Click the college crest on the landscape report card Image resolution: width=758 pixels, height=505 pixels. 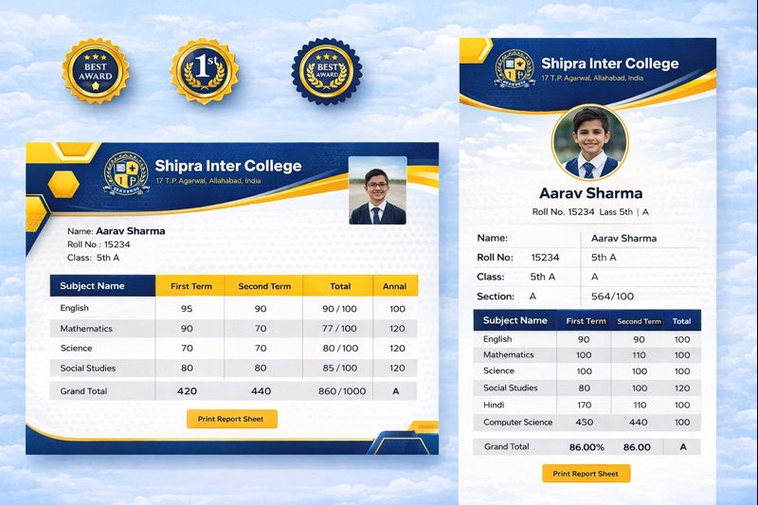[125, 176]
